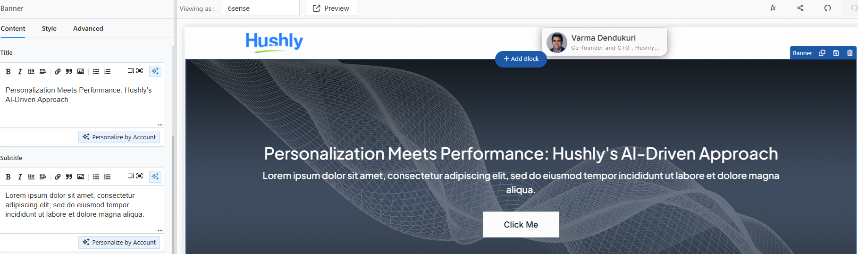Click the AI sparkle icon in Title toolbar
The image size is (858, 254).
point(155,71)
